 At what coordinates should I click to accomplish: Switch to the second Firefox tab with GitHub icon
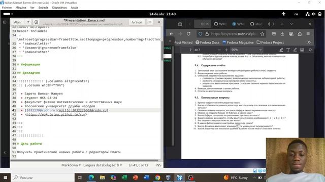220,24
